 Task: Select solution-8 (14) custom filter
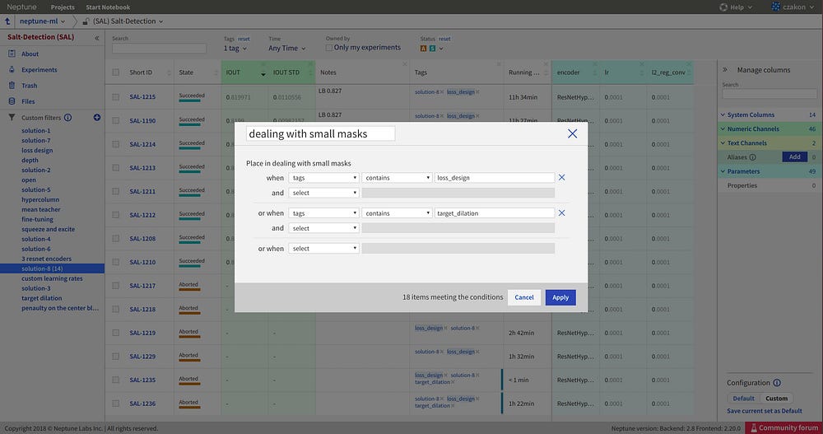42,268
